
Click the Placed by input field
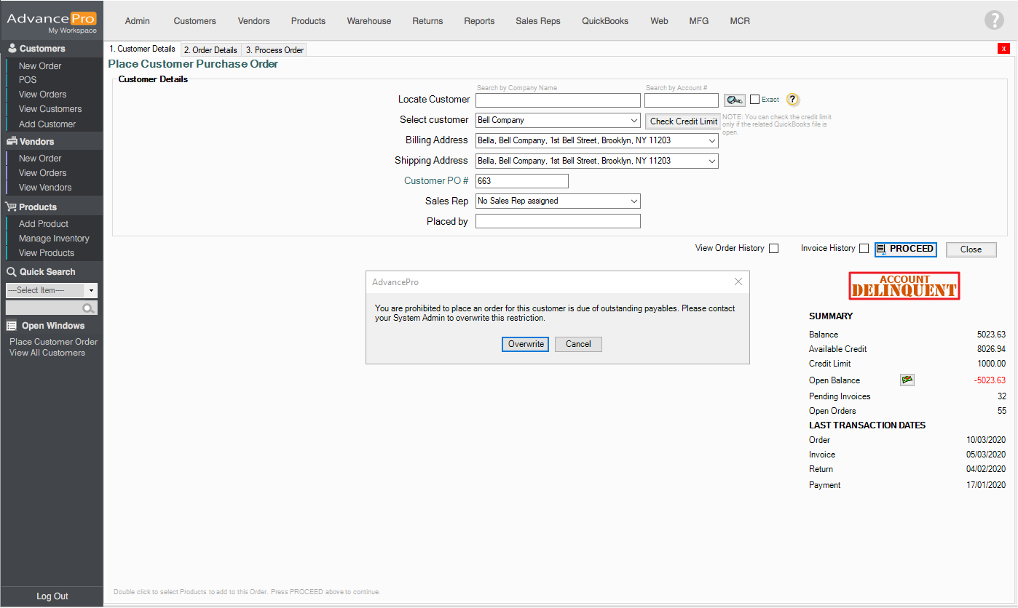pos(558,221)
